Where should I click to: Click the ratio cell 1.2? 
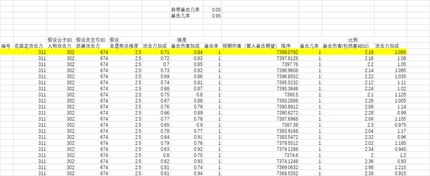(391, 155)
